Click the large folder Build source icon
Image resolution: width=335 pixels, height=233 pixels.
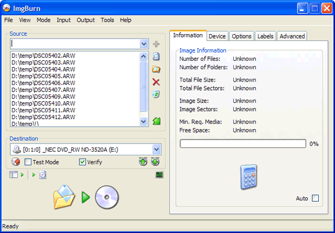pos(64,197)
